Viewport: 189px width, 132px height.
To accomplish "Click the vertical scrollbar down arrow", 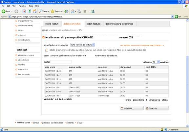I will tap(187, 126).
